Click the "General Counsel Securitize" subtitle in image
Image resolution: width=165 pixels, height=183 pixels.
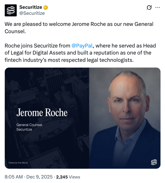tap(29, 127)
